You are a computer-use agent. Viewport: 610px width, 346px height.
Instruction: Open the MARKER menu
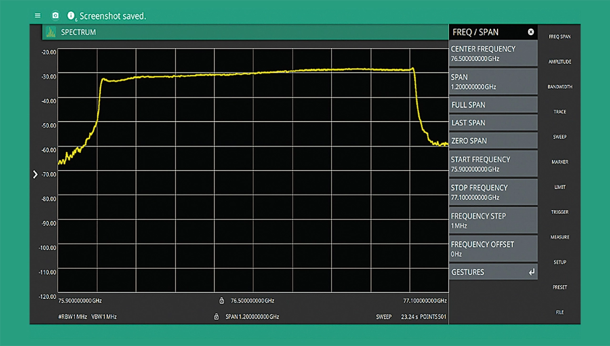point(559,162)
